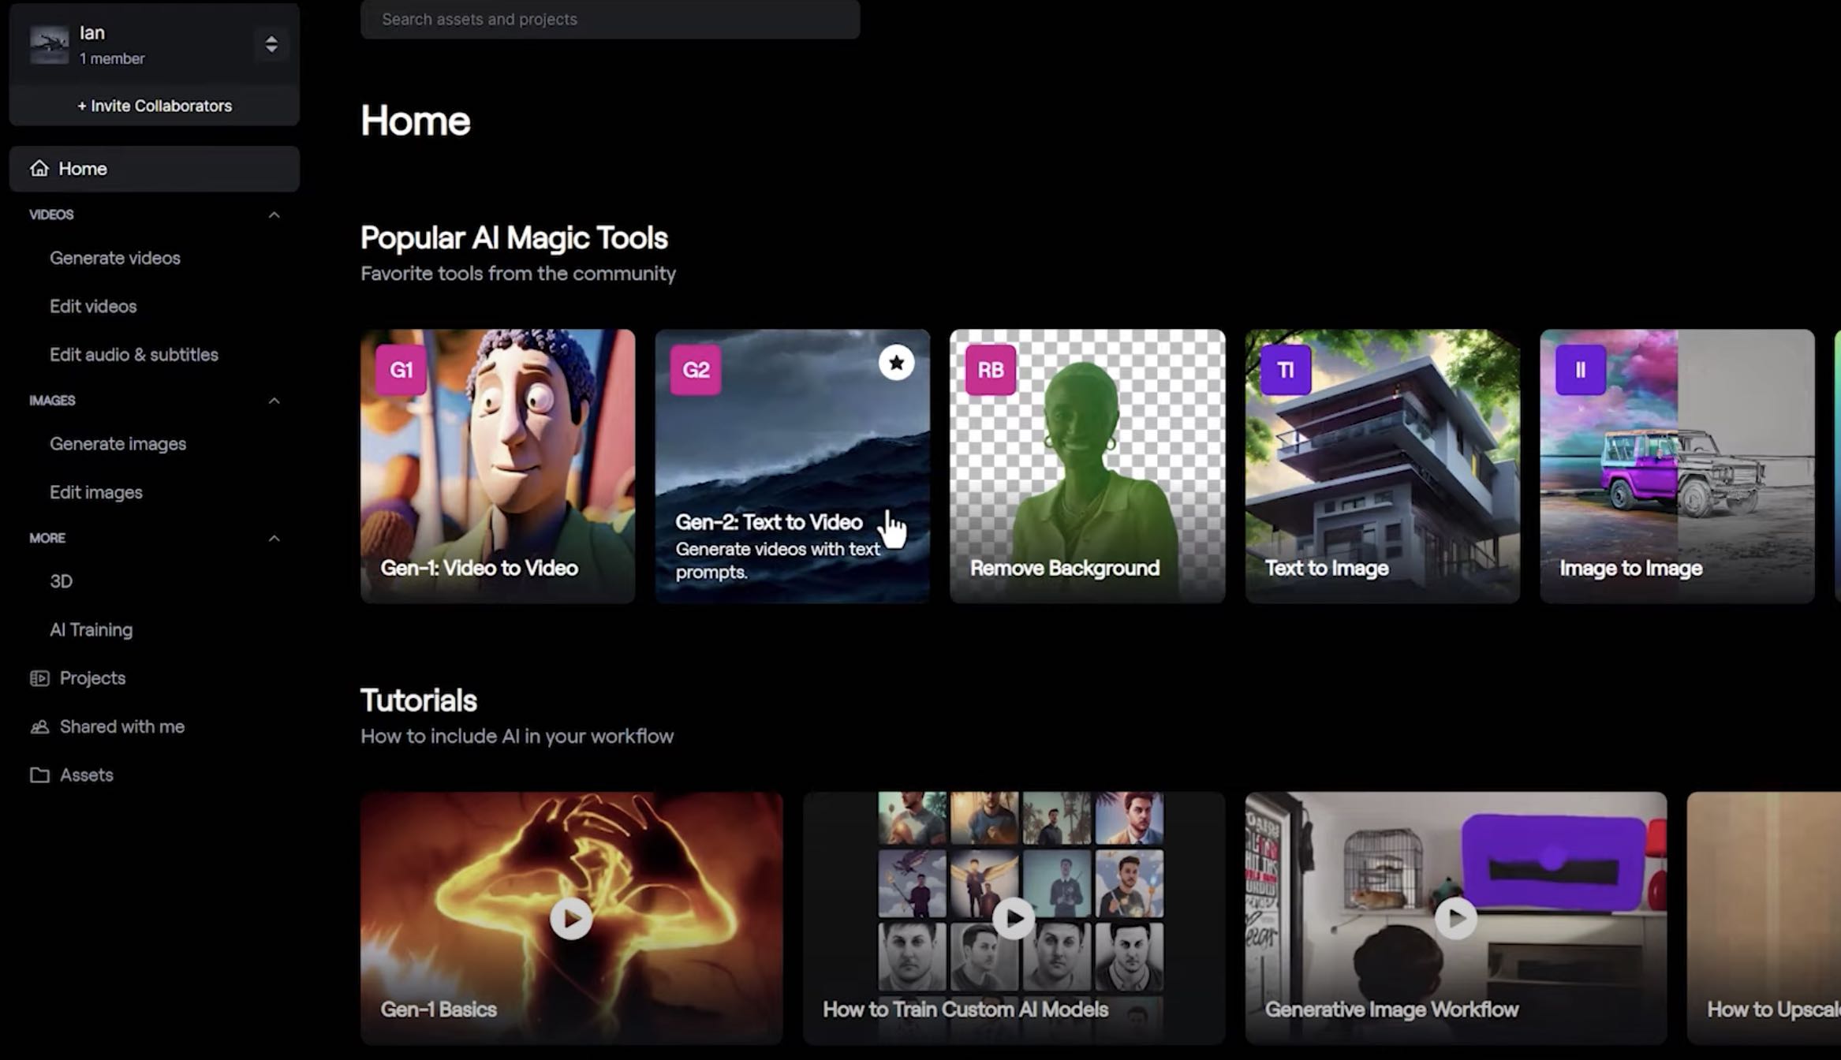The image size is (1841, 1060).
Task: Click the search assets and projects field
Action: click(610, 19)
